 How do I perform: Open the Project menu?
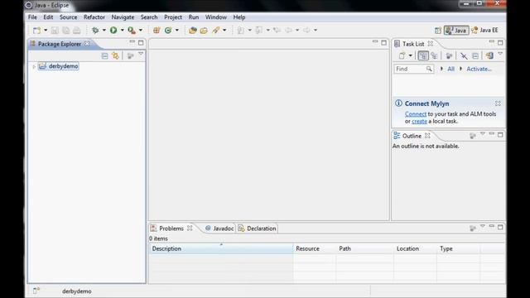173,17
